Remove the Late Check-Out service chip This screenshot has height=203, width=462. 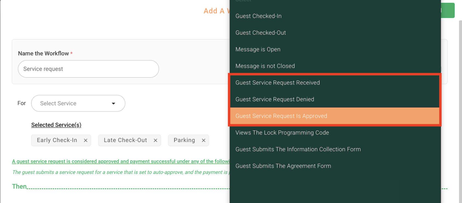point(155,140)
